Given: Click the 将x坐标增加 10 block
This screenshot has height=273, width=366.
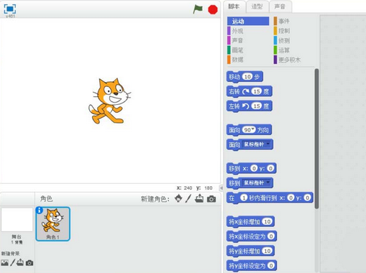Looking at the screenshot, I should tap(250, 222).
